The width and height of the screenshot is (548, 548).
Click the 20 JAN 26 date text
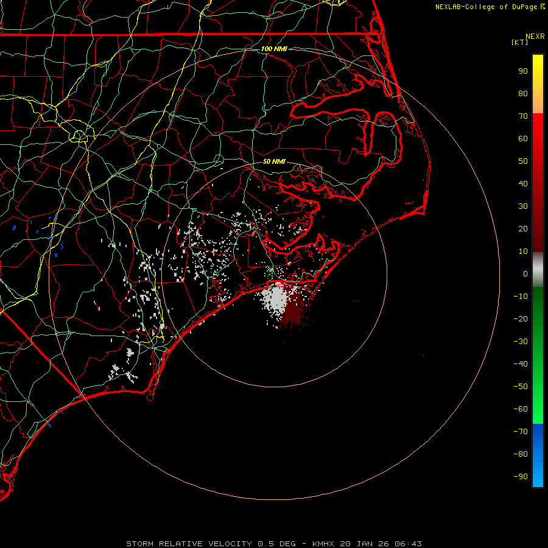click(365, 544)
